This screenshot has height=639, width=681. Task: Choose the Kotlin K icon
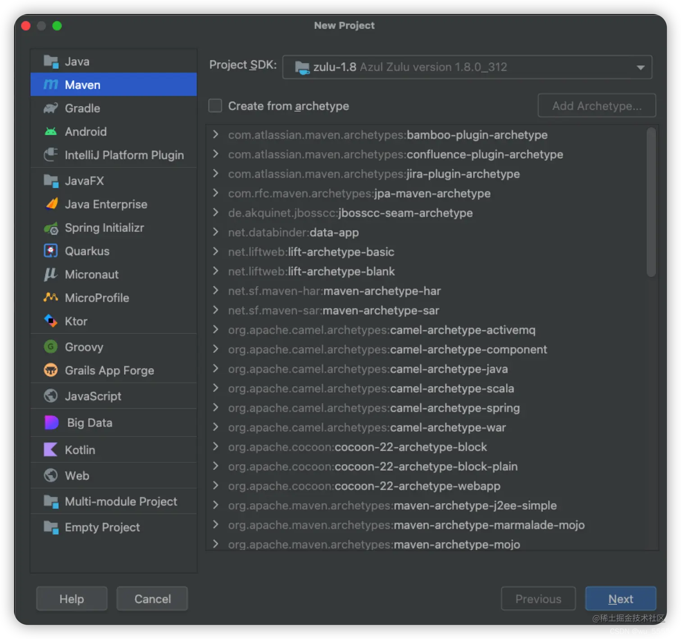tap(51, 450)
